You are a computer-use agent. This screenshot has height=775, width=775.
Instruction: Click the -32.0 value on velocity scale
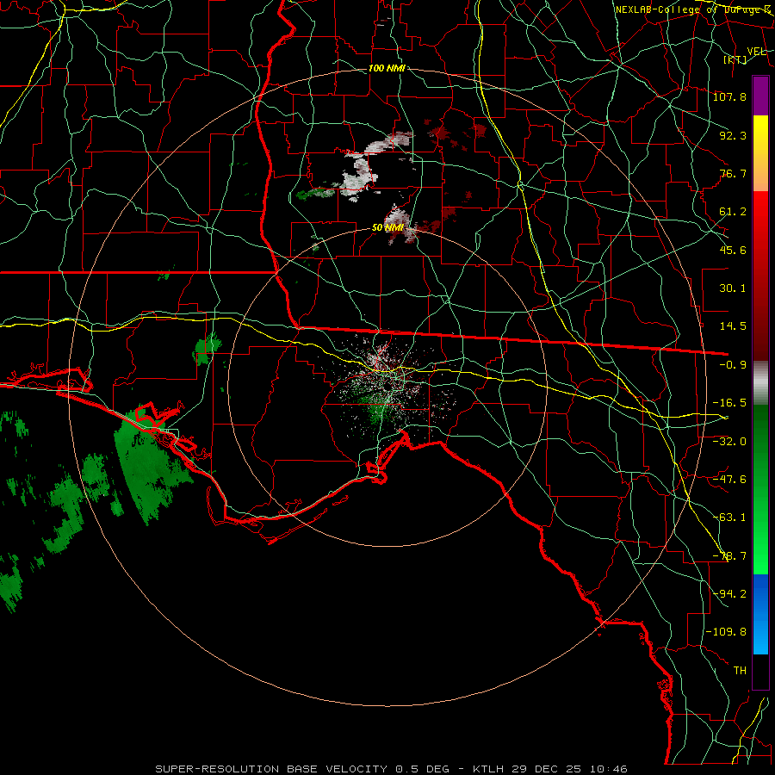(729, 441)
